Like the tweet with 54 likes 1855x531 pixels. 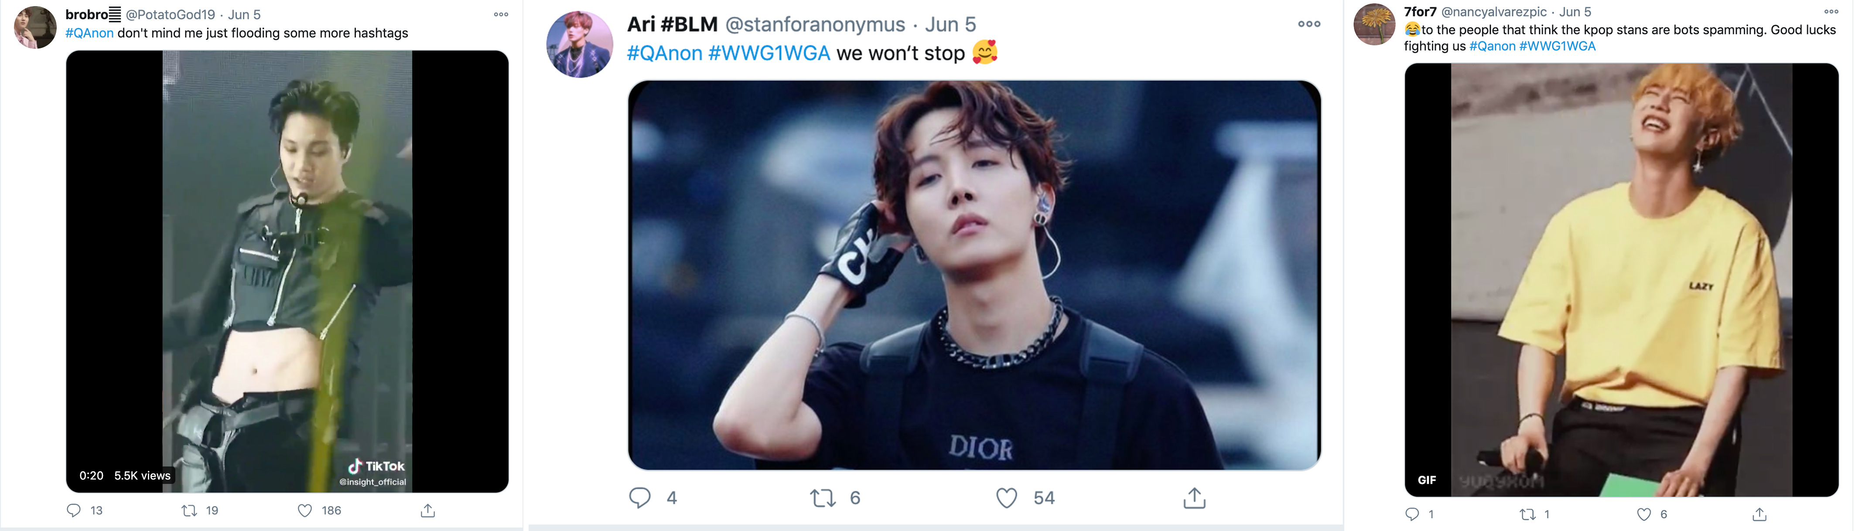[1007, 498]
